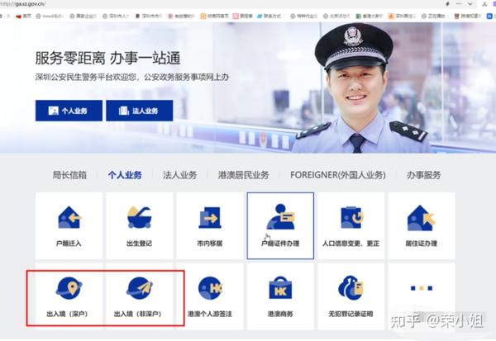Expand more services via three-dot tile

pos(422,296)
